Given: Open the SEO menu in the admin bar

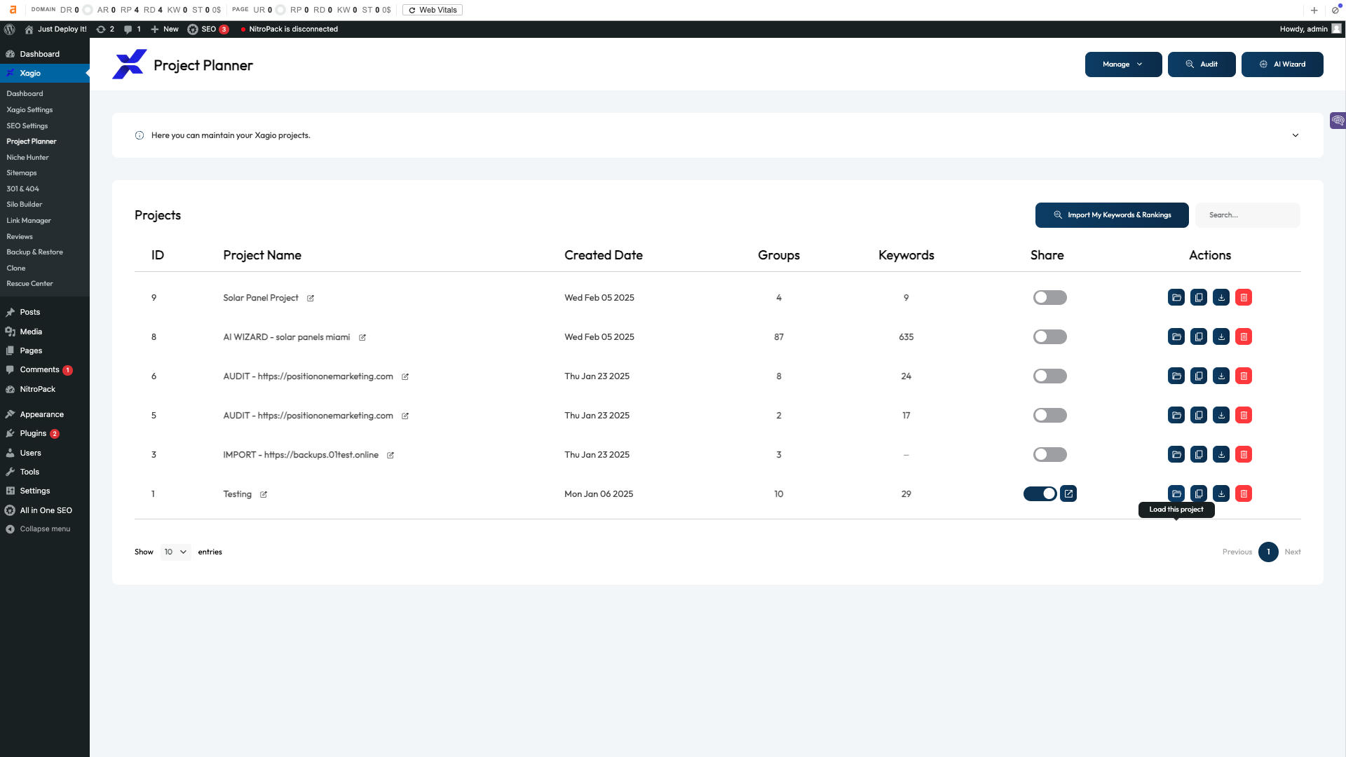Looking at the screenshot, I should coord(208,29).
